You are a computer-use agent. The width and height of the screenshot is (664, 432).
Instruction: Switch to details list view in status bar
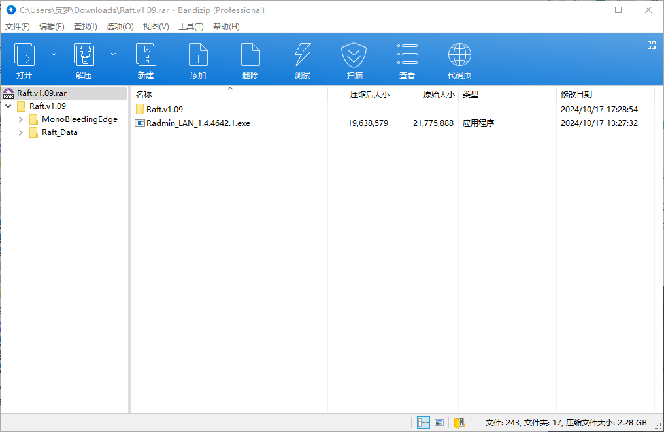coord(423,423)
